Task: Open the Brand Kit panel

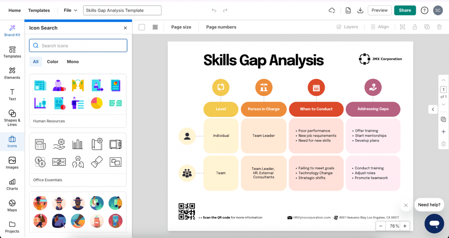Action: [12, 30]
